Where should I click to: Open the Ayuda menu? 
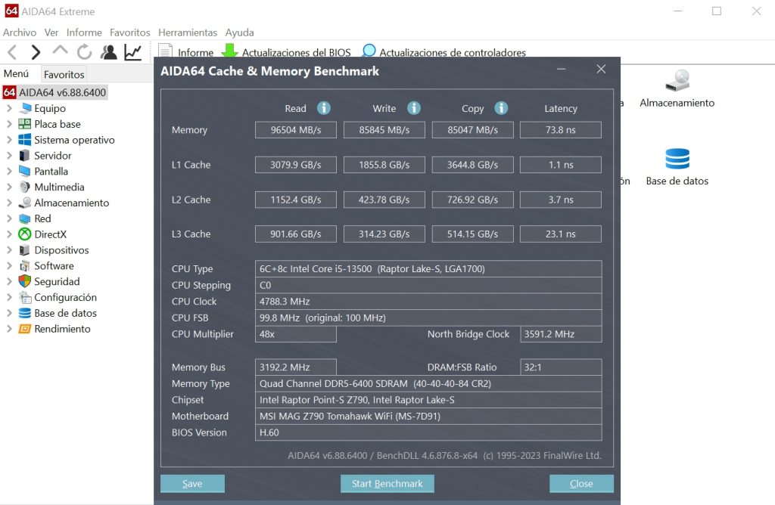pos(240,33)
